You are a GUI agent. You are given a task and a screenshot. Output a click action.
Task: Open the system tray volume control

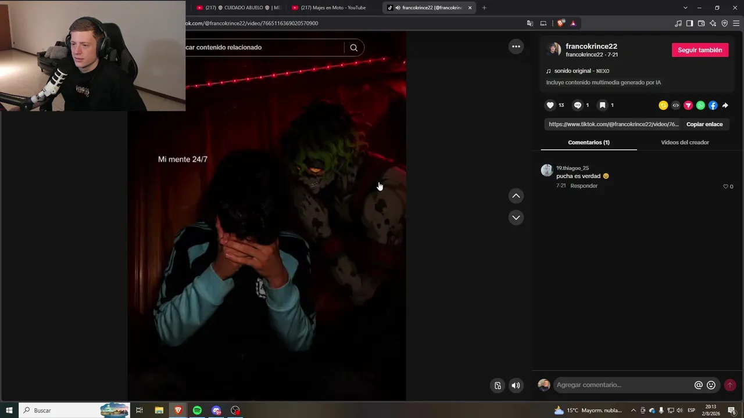click(x=680, y=410)
